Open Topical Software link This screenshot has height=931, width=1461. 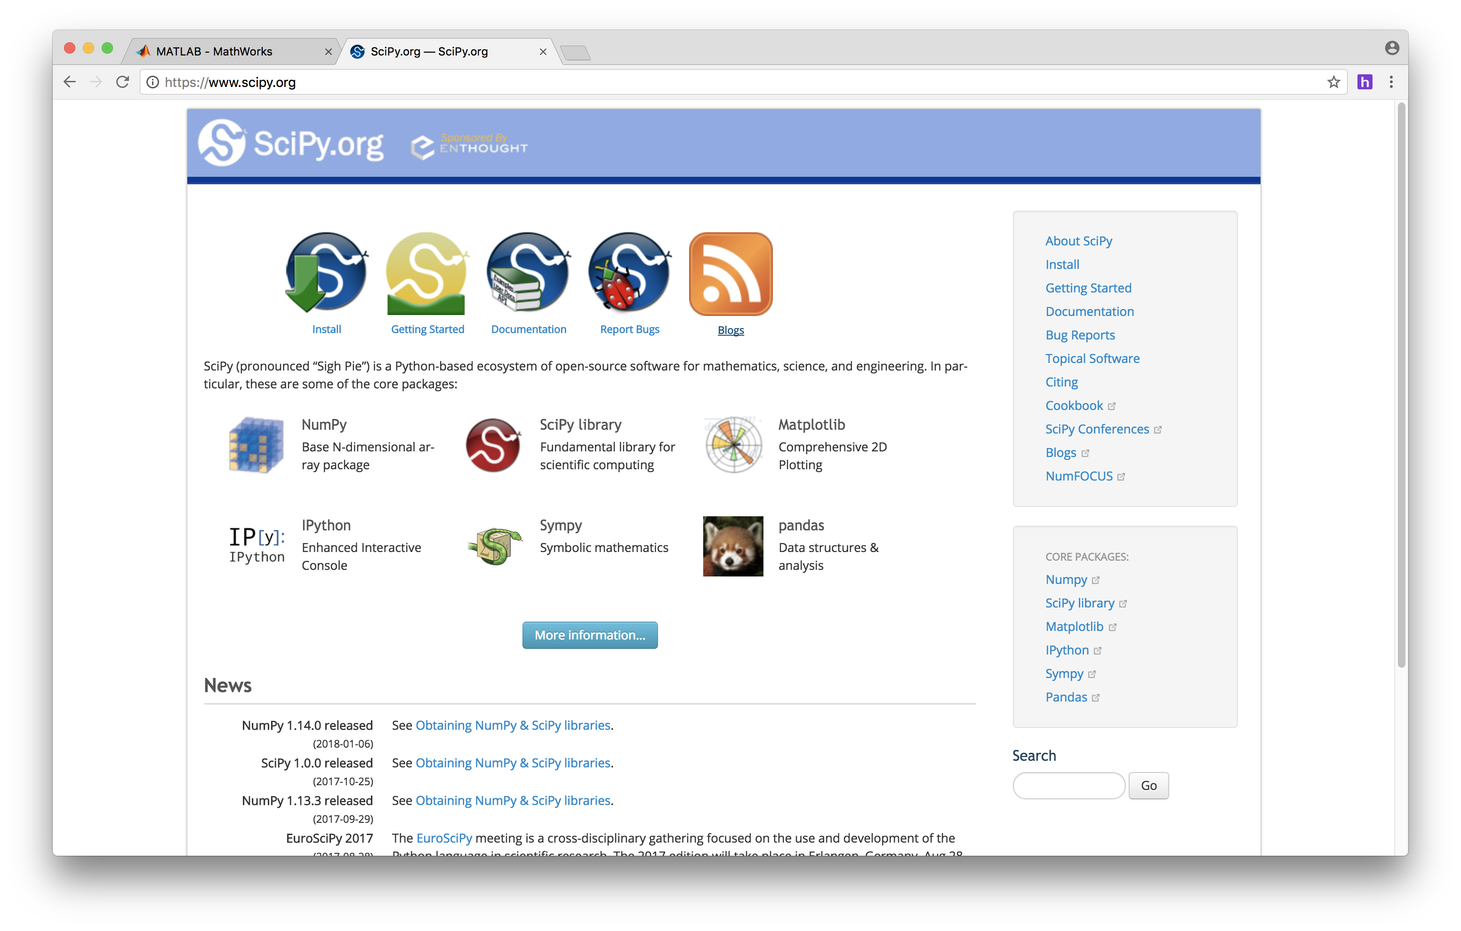click(x=1093, y=358)
